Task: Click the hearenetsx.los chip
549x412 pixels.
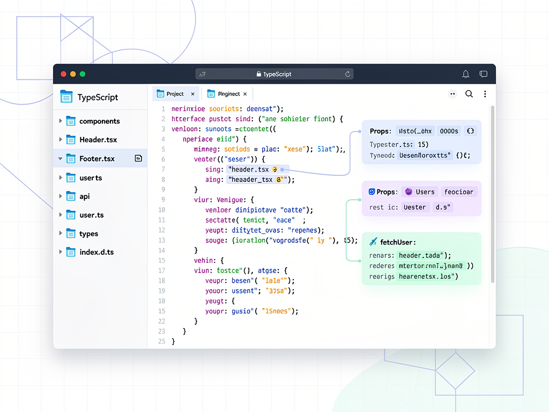Action: coord(426,276)
